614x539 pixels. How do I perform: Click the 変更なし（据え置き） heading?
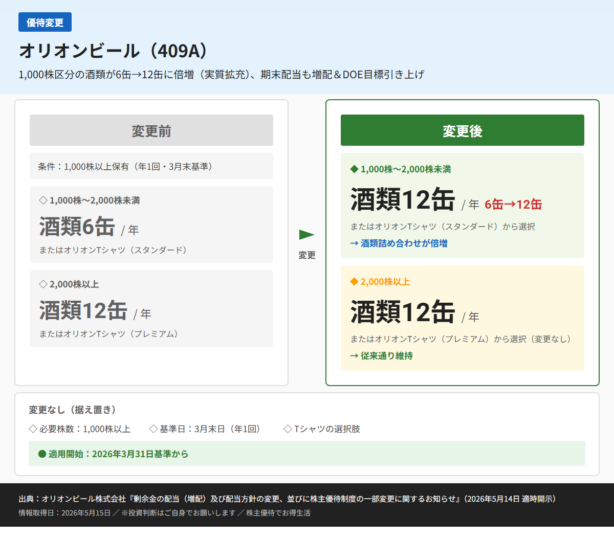click(74, 410)
